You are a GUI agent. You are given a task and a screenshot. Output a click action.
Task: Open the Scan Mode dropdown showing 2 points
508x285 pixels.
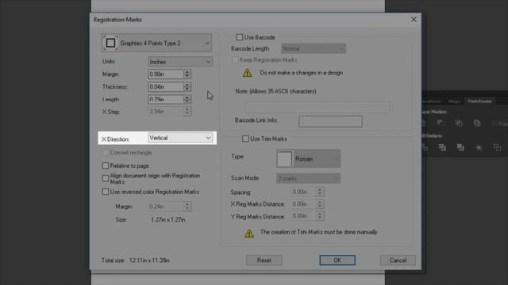[x=308, y=178]
